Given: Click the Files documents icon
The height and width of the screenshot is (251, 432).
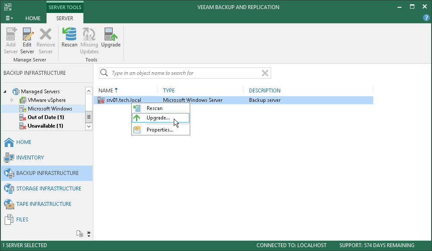Looking at the screenshot, I should click(x=9, y=219).
